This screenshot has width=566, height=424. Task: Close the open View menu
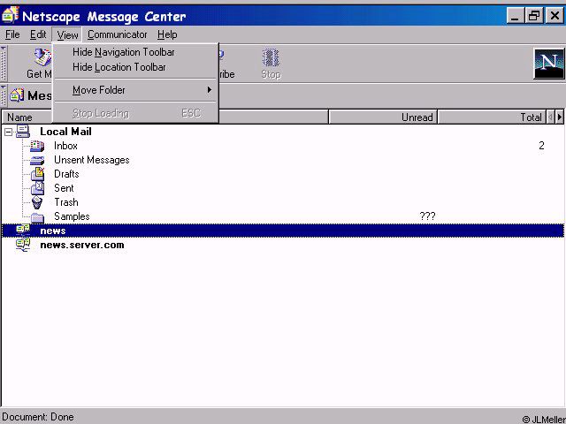click(67, 35)
